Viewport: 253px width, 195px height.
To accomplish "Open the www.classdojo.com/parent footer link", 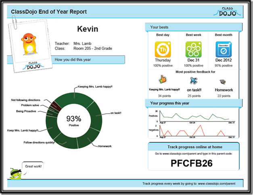I will point(217,183).
